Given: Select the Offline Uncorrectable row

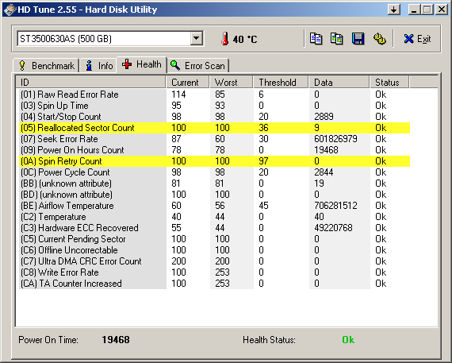Looking at the screenshot, I should pos(214,250).
